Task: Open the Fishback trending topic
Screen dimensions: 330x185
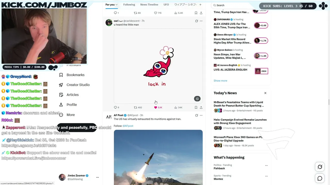Action: coord(219,168)
